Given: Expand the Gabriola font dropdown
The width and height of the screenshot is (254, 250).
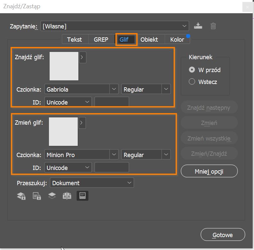Looking at the screenshot, I should point(114,89).
